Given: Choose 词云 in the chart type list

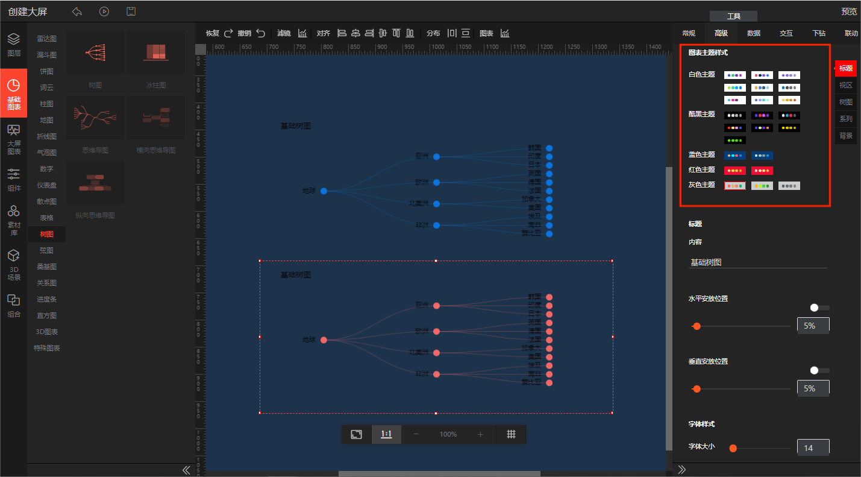Looking at the screenshot, I should (x=46, y=87).
